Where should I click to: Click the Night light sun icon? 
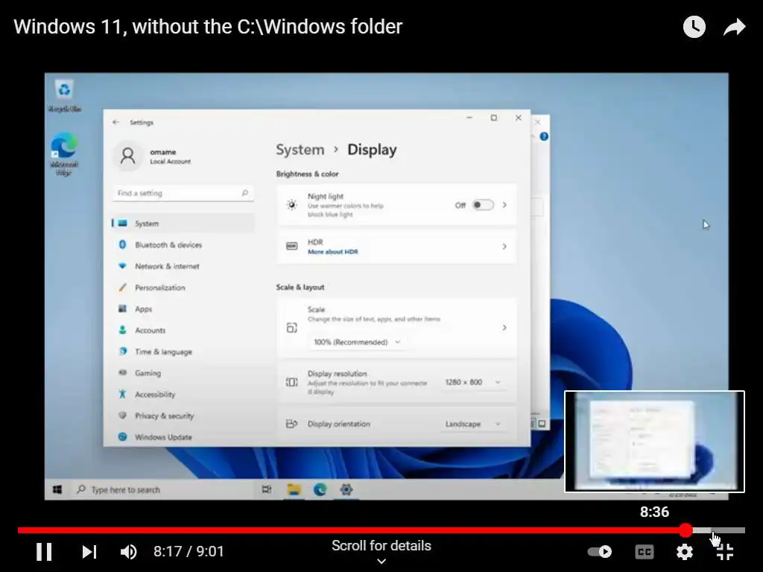[291, 206]
